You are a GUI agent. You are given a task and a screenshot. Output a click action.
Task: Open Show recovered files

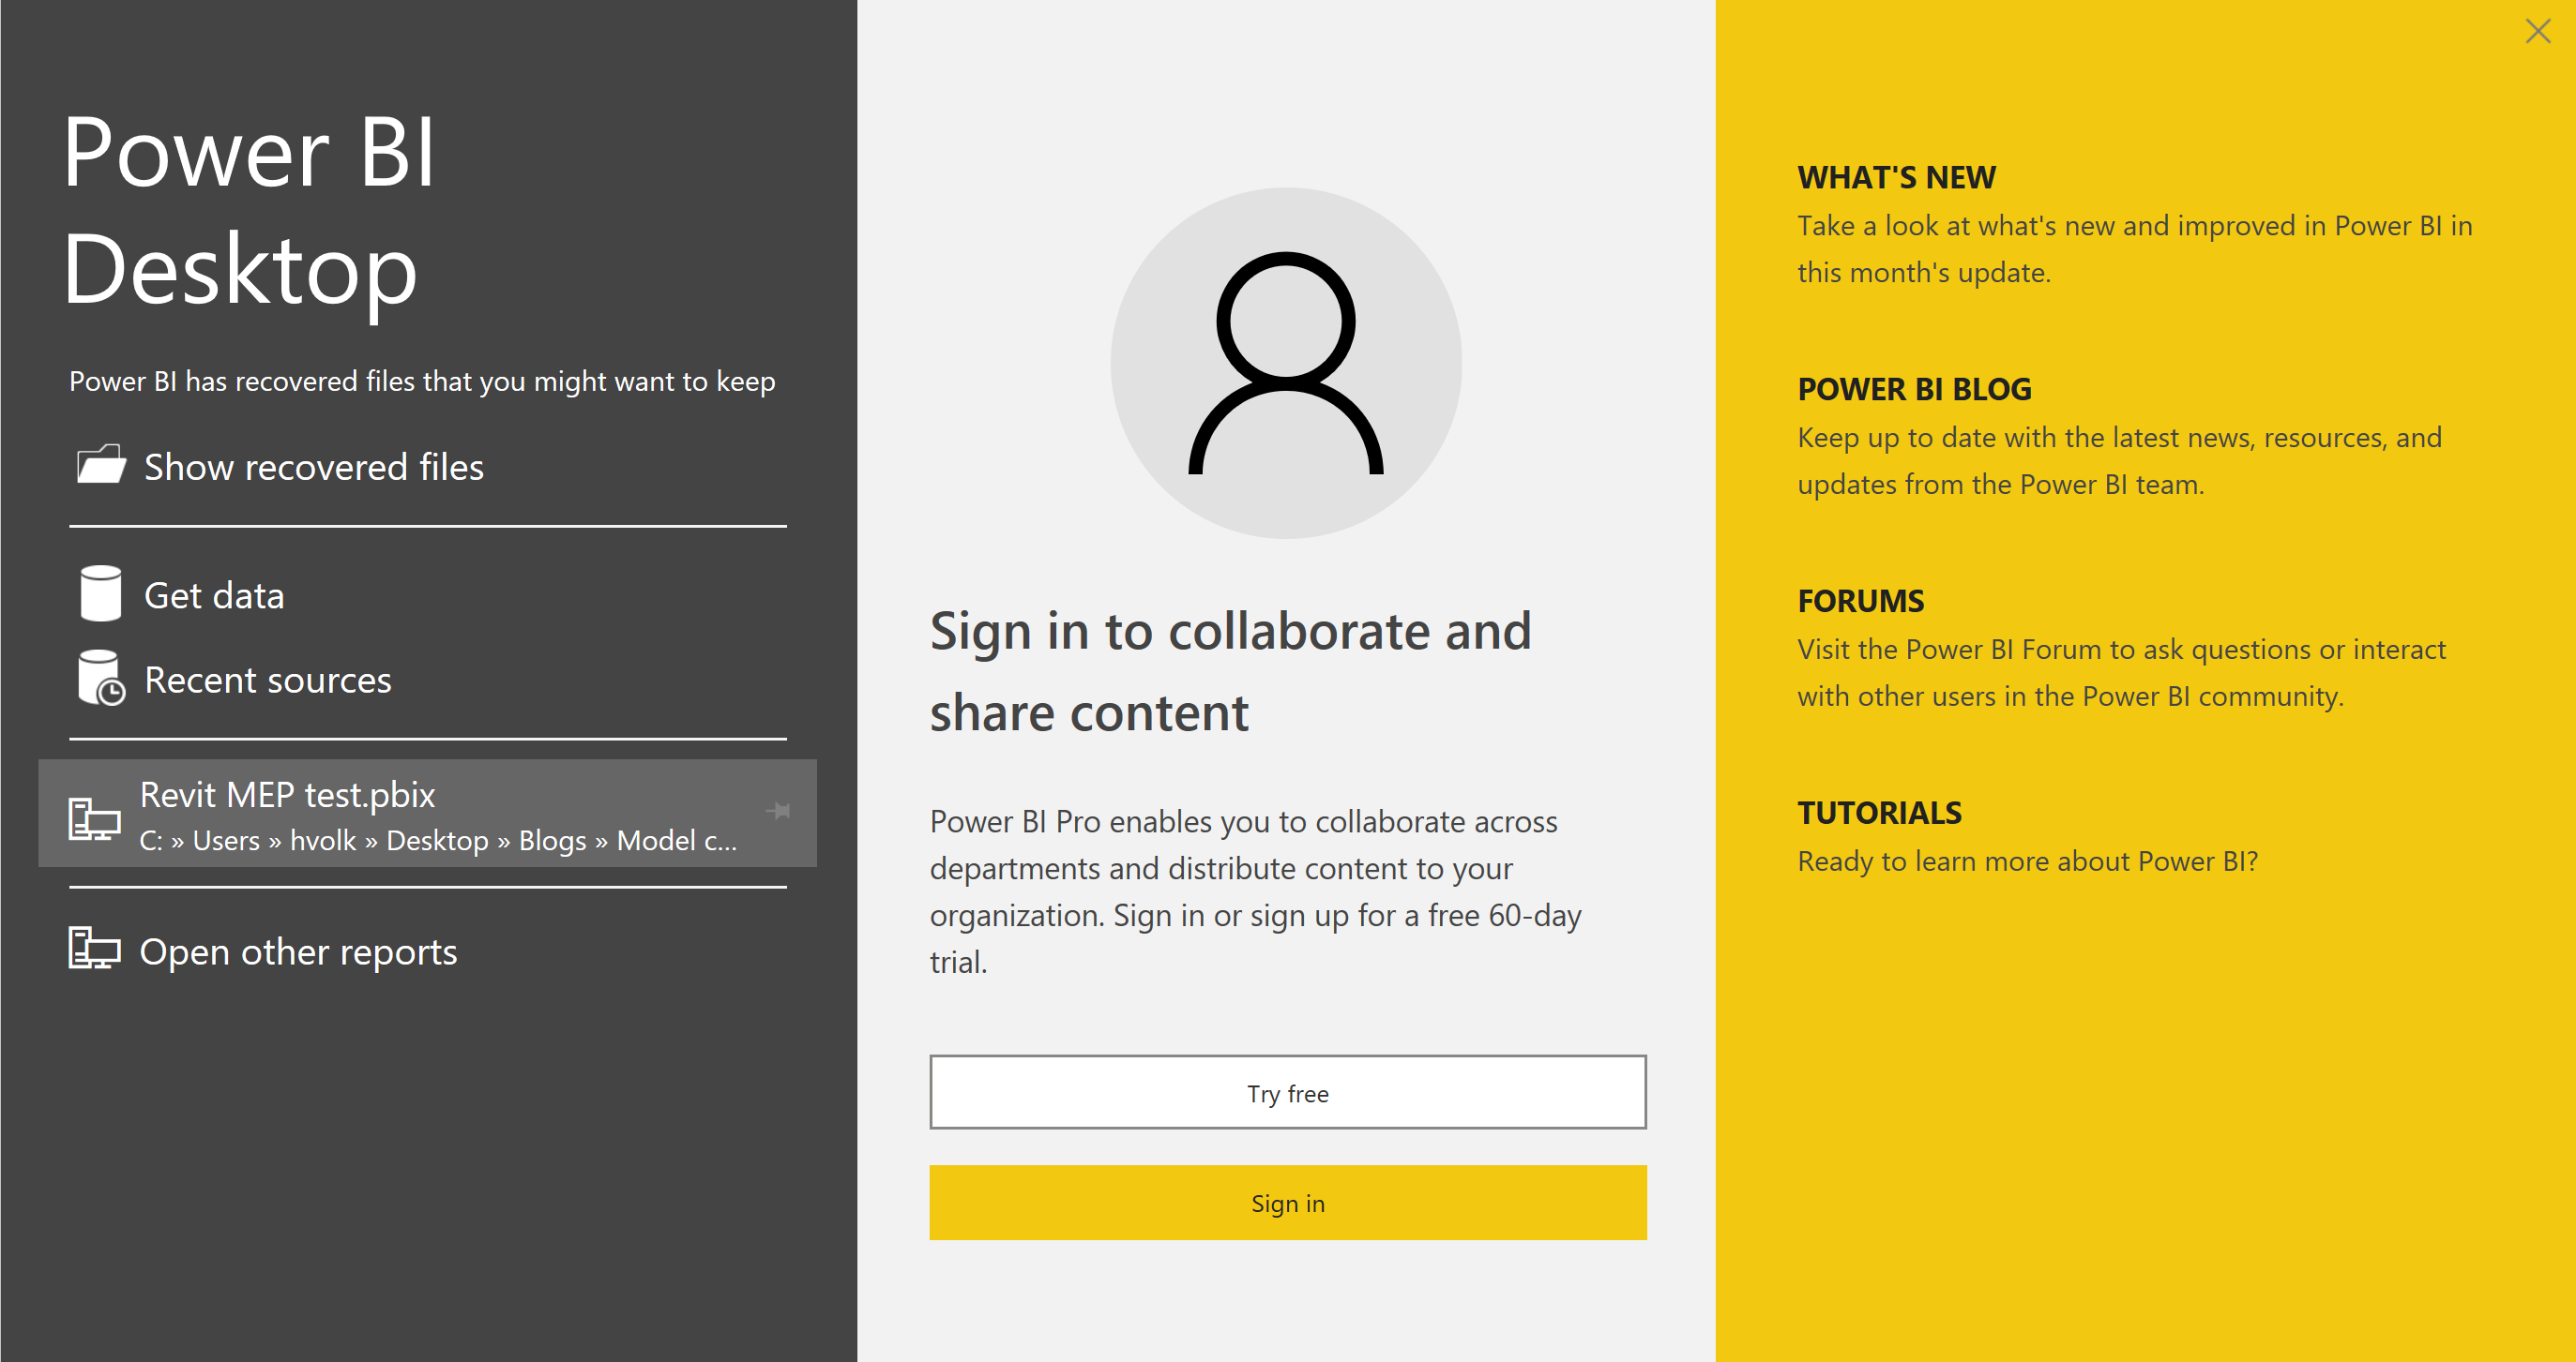pyautogui.click(x=314, y=467)
